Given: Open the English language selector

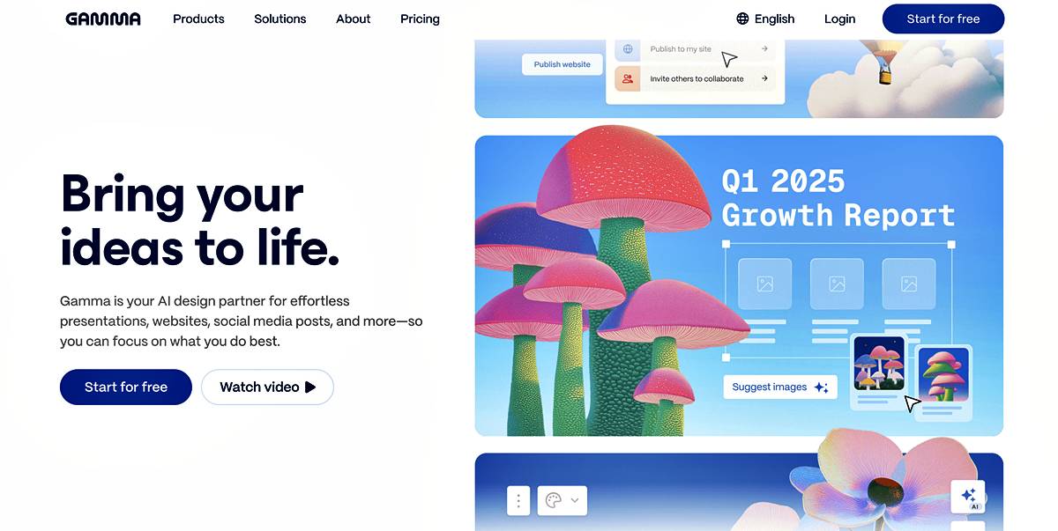Looking at the screenshot, I should tap(765, 18).
